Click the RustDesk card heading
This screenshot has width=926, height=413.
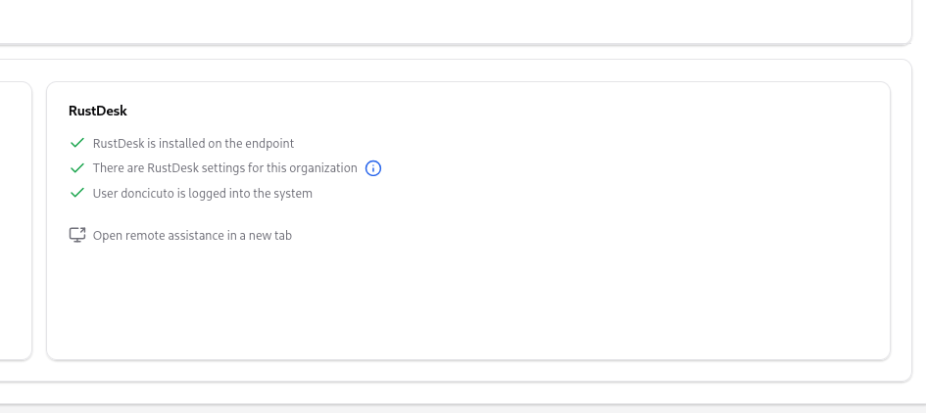(x=98, y=111)
